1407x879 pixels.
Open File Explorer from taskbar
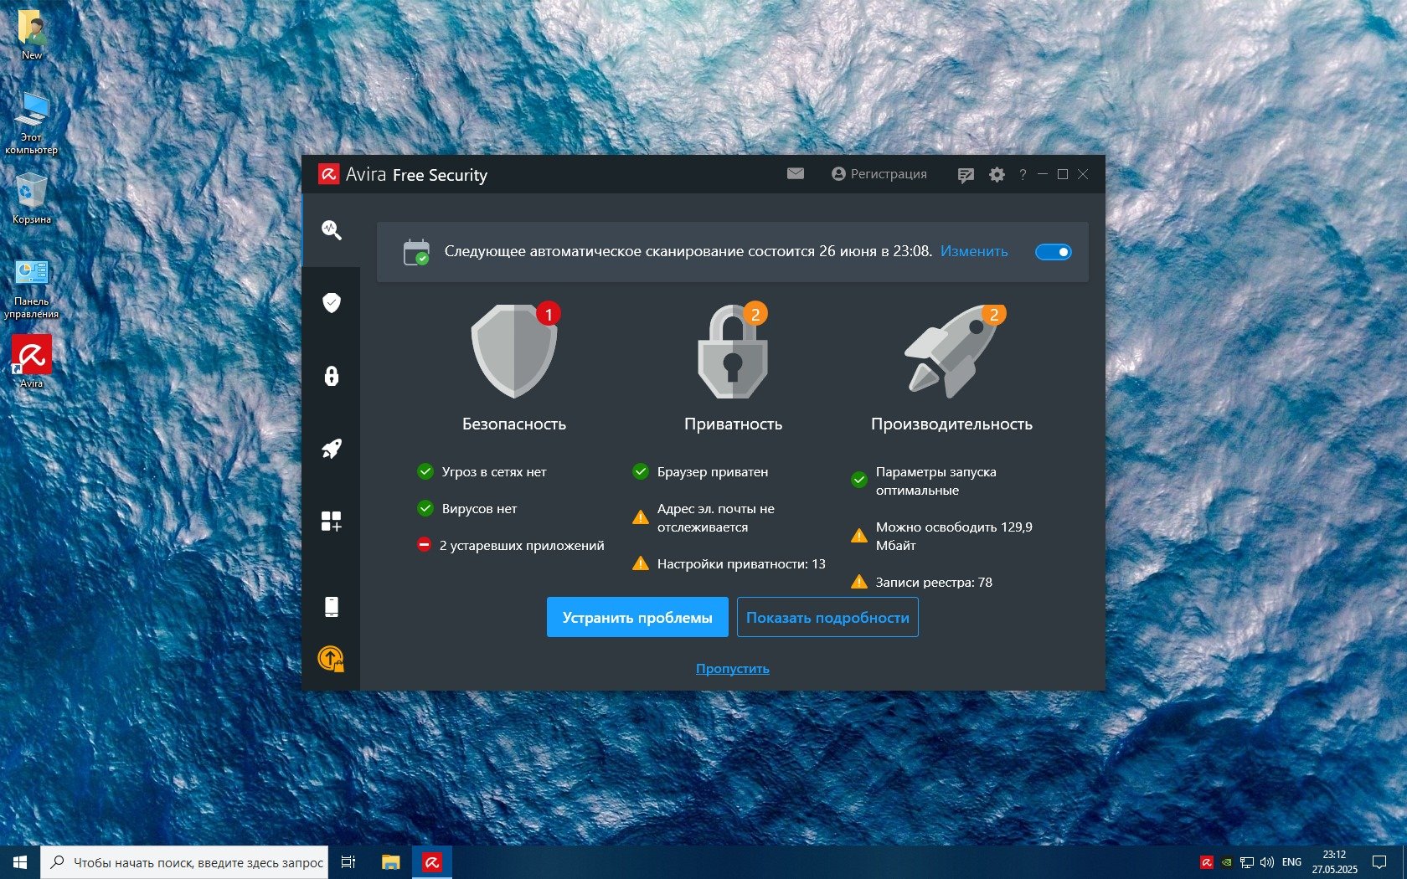click(390, 862)
